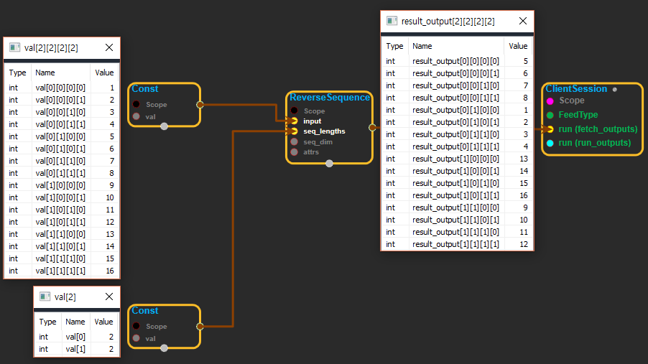Image resolution: width=648 pixels, height=364 pixels.
Task: Expand the bottom Const node bottom handle
Action: (165, 348)
